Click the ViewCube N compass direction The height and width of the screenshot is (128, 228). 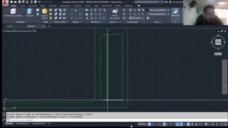(218, 36)
